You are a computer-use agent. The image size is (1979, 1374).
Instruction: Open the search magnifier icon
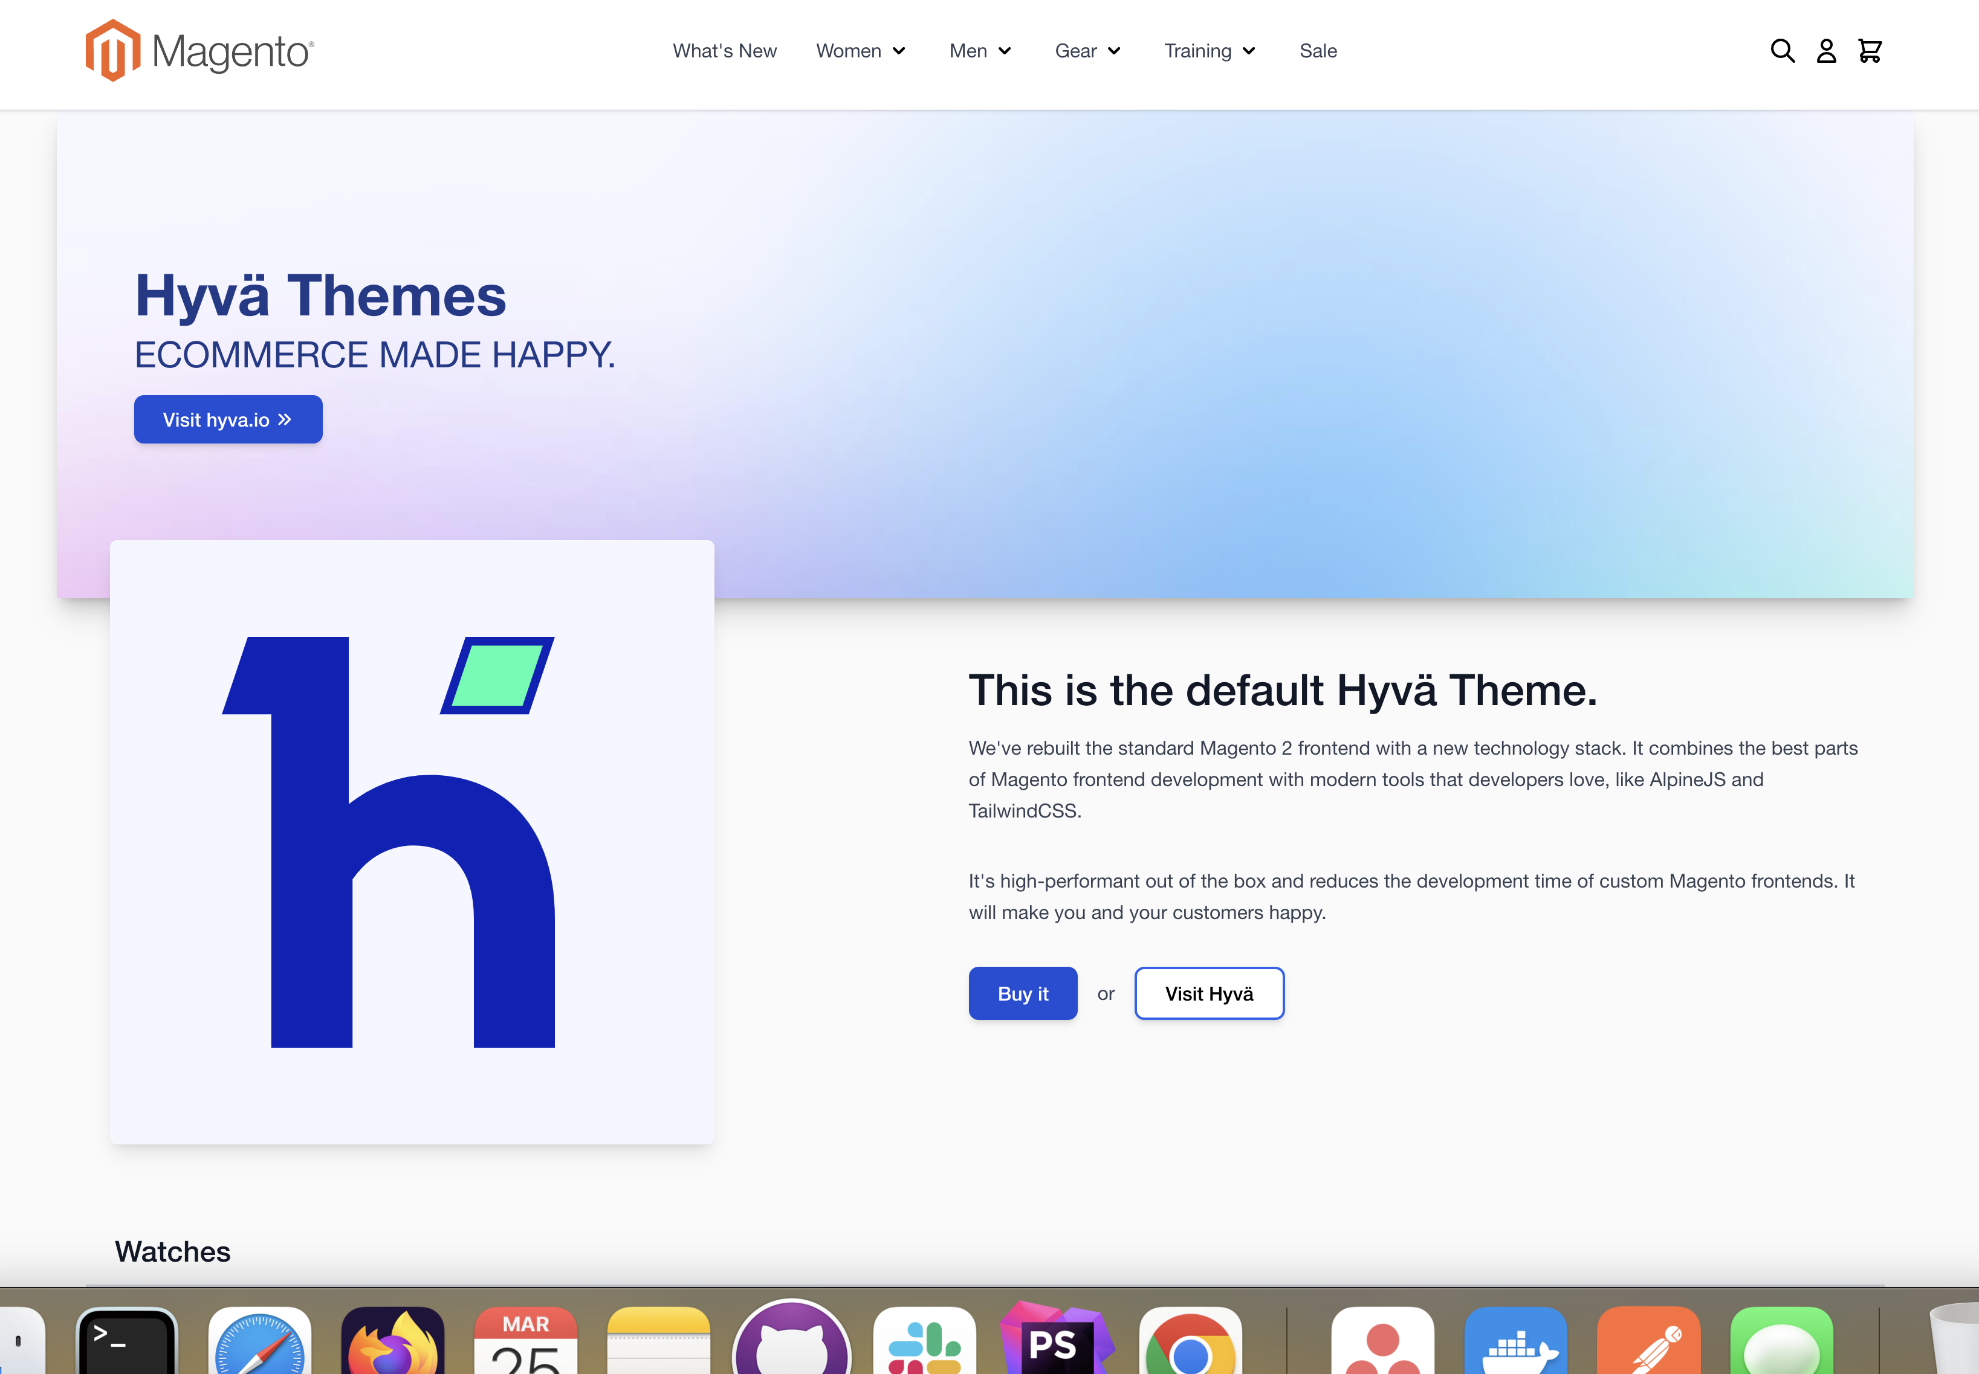[1782, 51]
